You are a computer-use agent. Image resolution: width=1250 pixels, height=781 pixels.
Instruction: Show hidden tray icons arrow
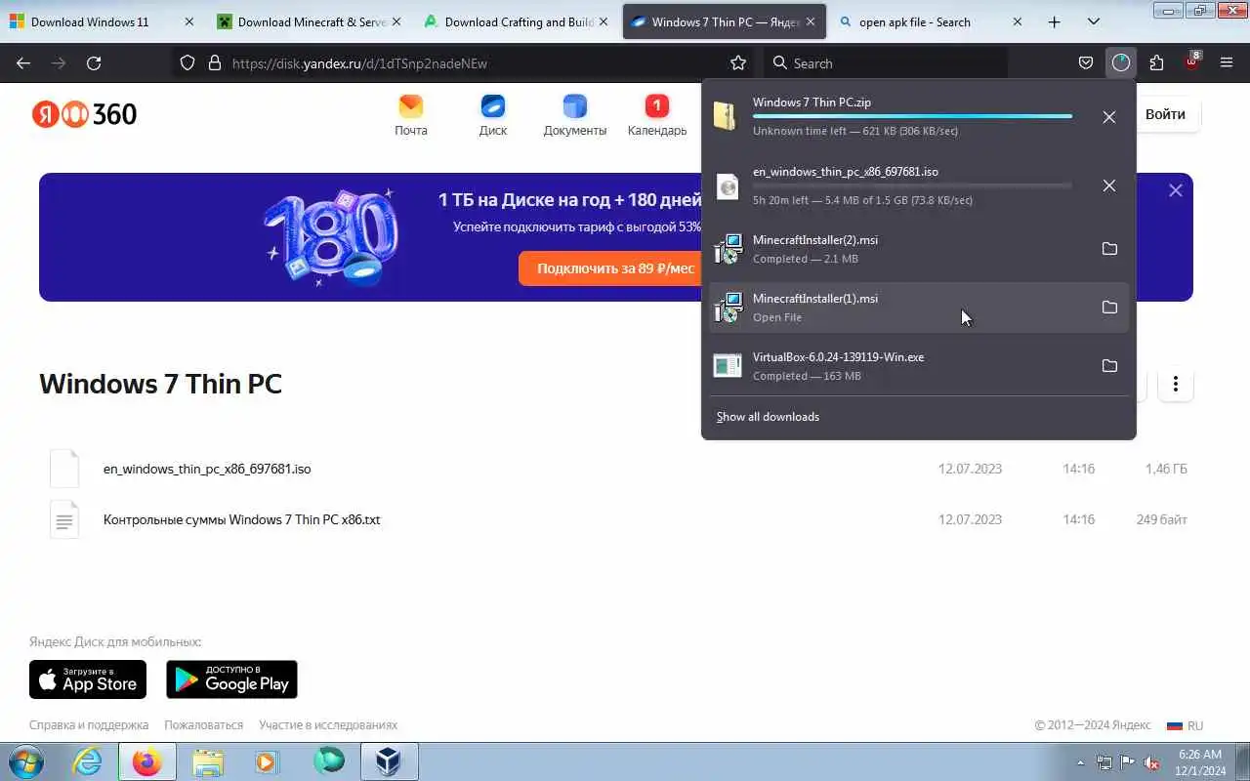click(1080, 761)
